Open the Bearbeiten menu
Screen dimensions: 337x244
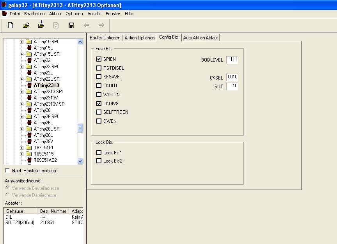pos(34,14)
